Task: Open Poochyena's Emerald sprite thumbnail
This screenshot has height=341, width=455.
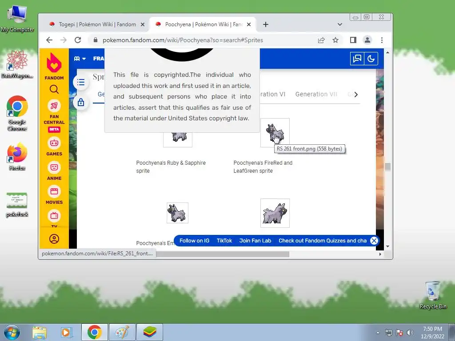Action: click(x=177, y=213)
